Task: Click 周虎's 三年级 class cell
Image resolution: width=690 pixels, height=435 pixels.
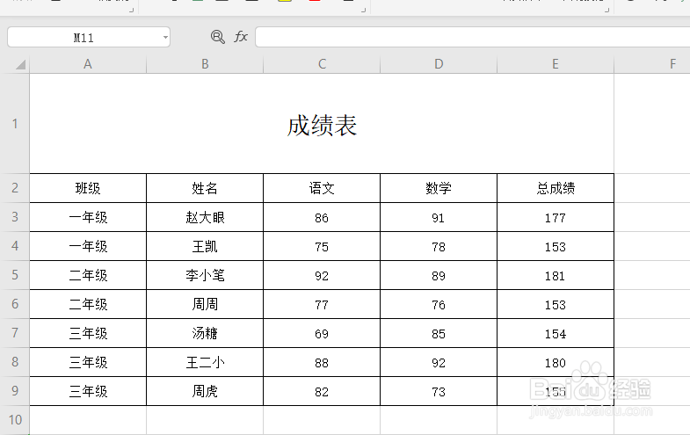Action: 88,391
